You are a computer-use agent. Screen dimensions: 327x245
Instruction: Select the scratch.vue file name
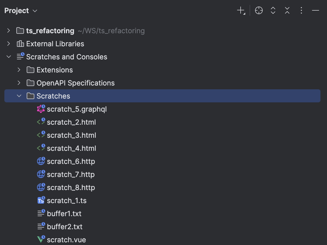(66, 240)
